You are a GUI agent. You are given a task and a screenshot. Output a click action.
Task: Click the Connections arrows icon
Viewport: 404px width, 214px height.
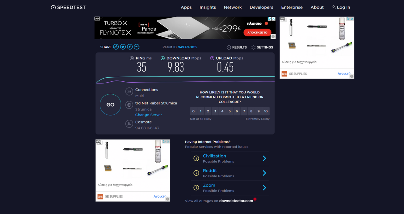click(x=129, y=92)
